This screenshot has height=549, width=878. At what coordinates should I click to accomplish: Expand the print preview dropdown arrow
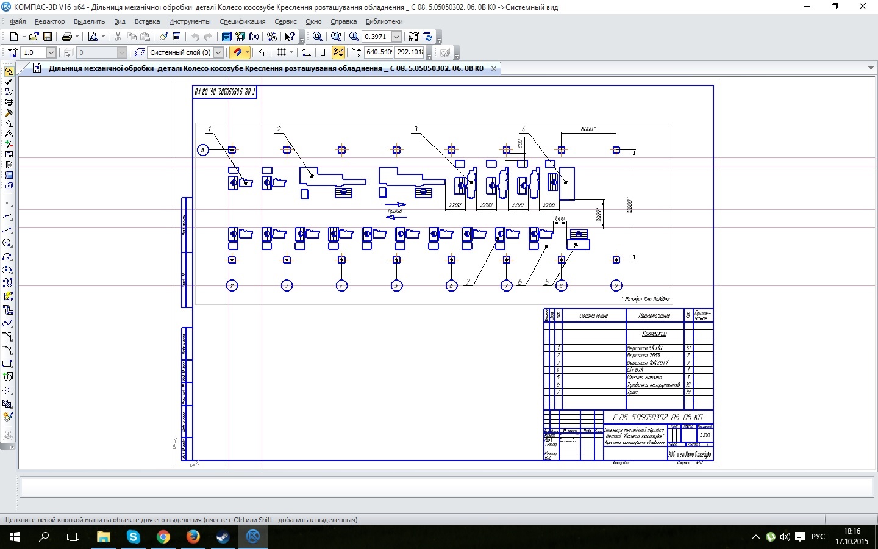coord(103,37)
